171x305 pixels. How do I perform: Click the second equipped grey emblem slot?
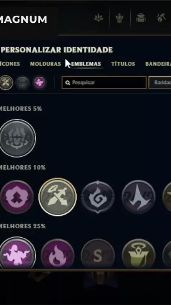click(23, 83)
